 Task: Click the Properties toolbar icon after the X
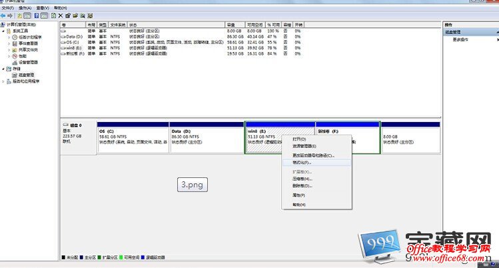tap(68, 15)
